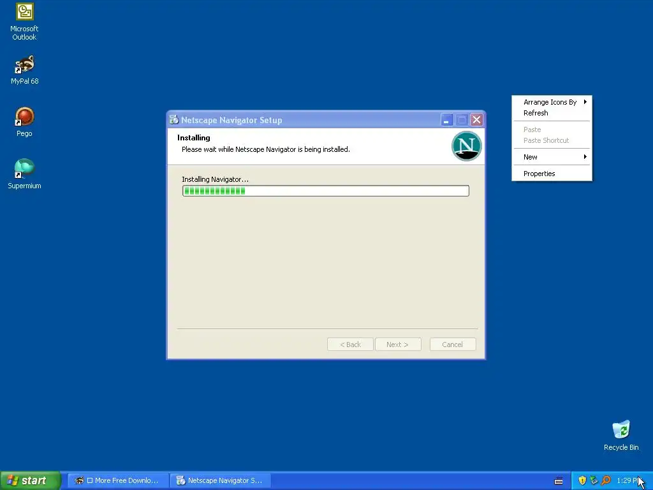The width and height of the screenshot is (653, 490).
Task: Switch to More Free Downloads taskbar window
Action: pos(118,480)
